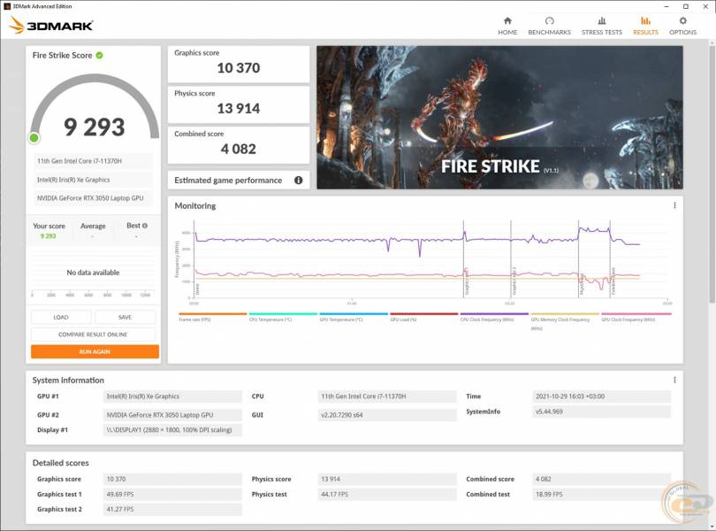Select the Physics score card showing 13 914
The image size is (716, 531).
(239, 104)
